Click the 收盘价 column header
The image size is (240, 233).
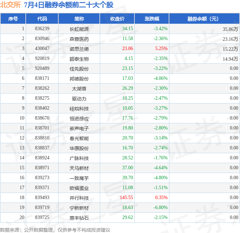(x=117, y=19)
